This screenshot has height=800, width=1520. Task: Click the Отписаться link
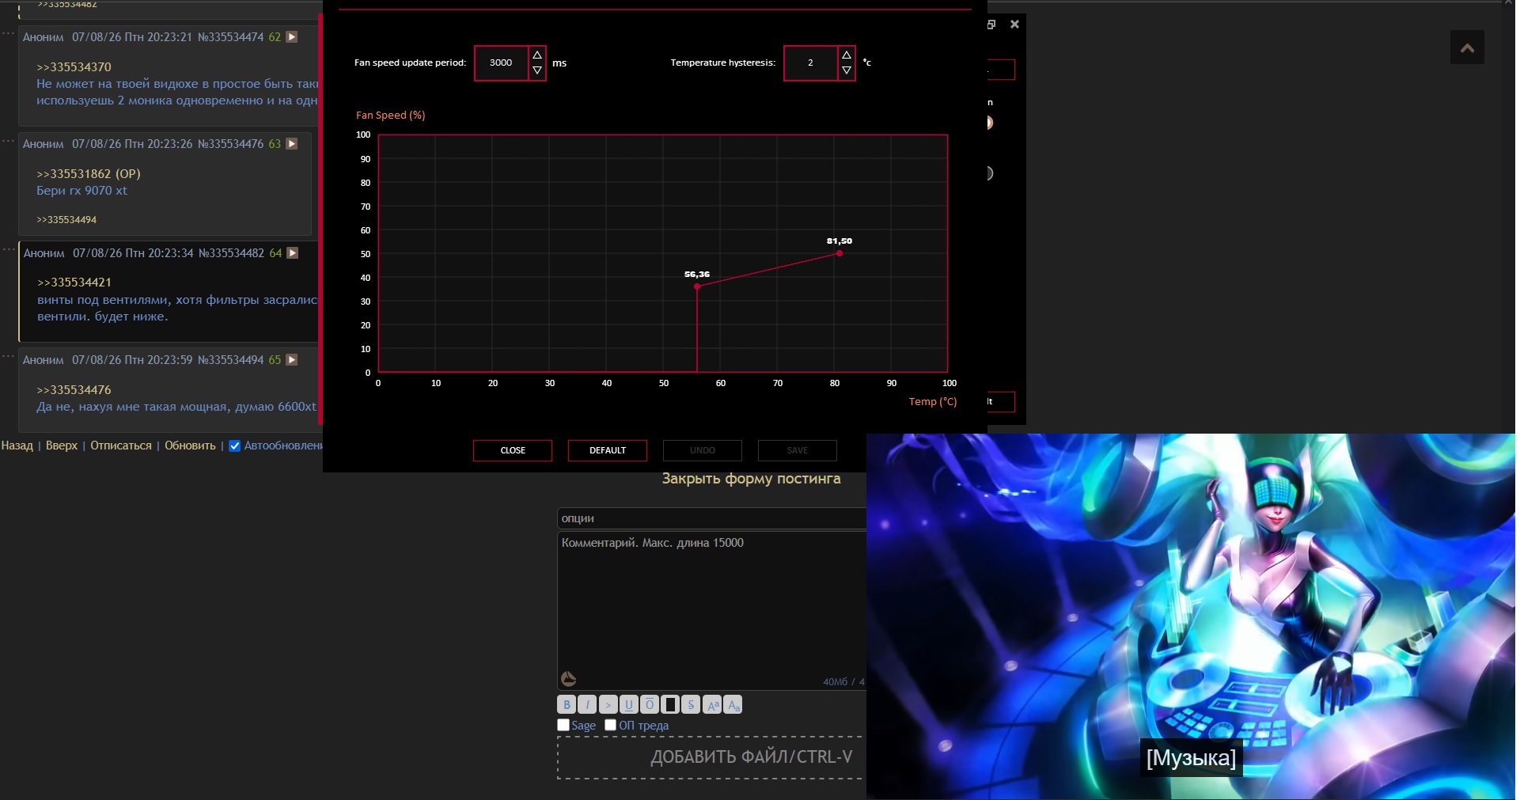121,445
